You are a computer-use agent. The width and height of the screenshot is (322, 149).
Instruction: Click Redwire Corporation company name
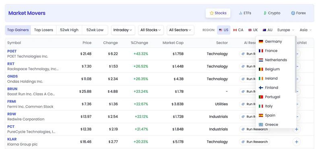click(x=26, y=119)
